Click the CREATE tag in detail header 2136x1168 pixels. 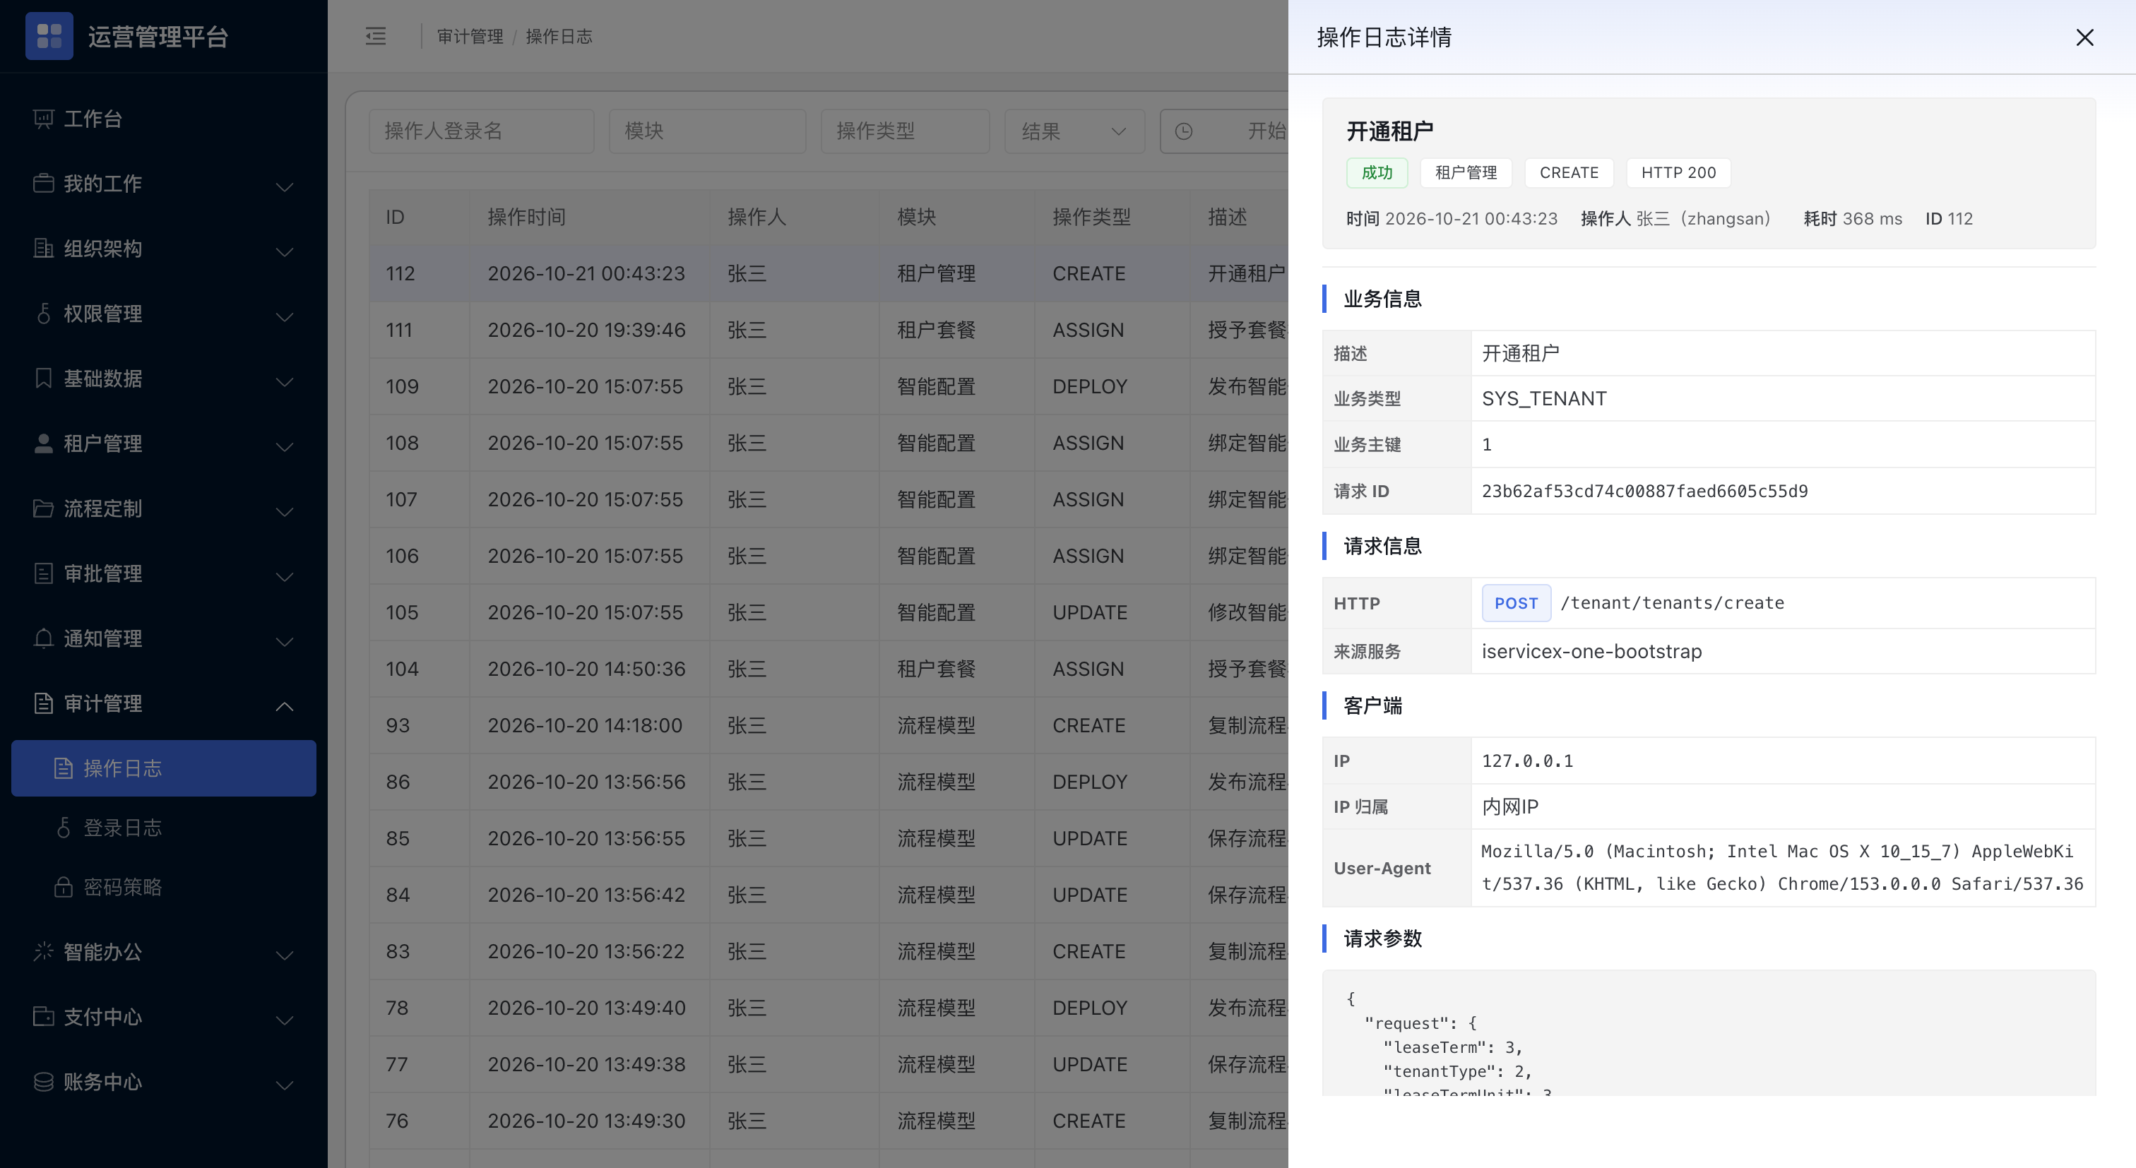(x=1569, y=172)
